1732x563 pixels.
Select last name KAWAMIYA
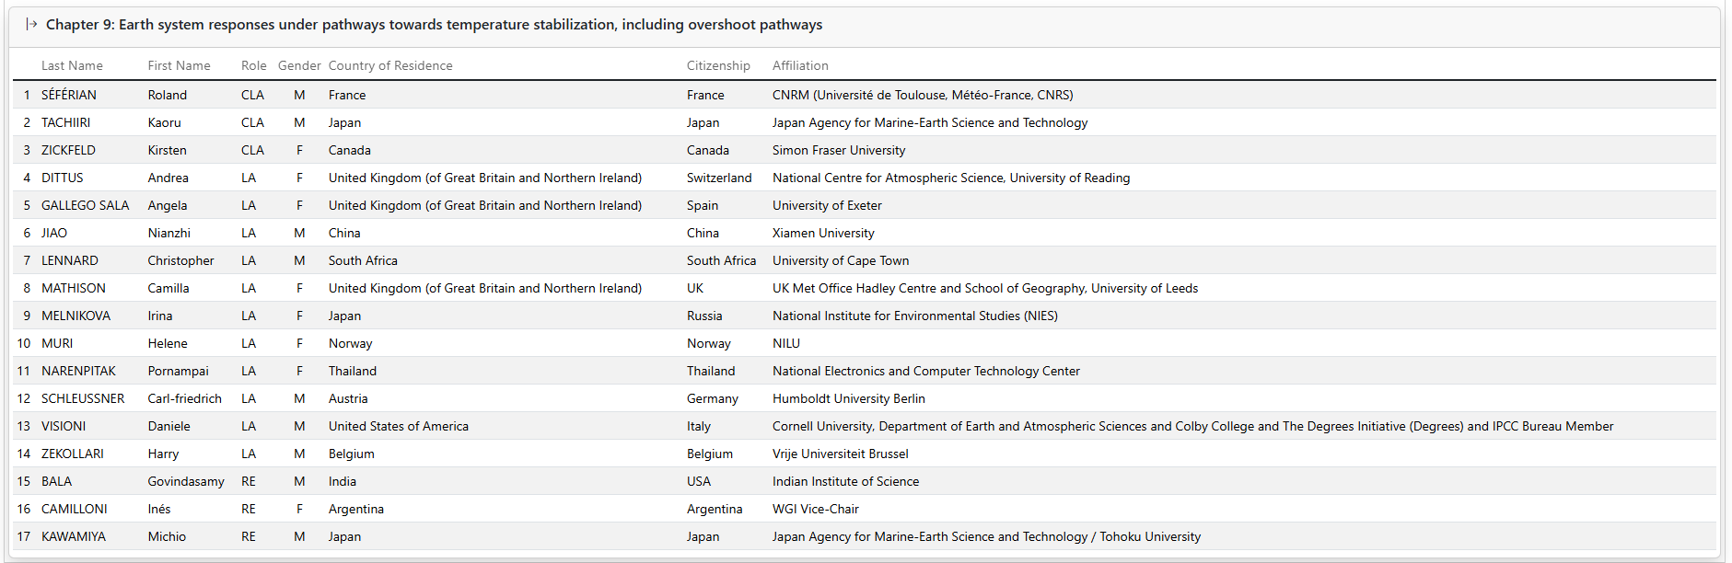(x=74, y=536)
